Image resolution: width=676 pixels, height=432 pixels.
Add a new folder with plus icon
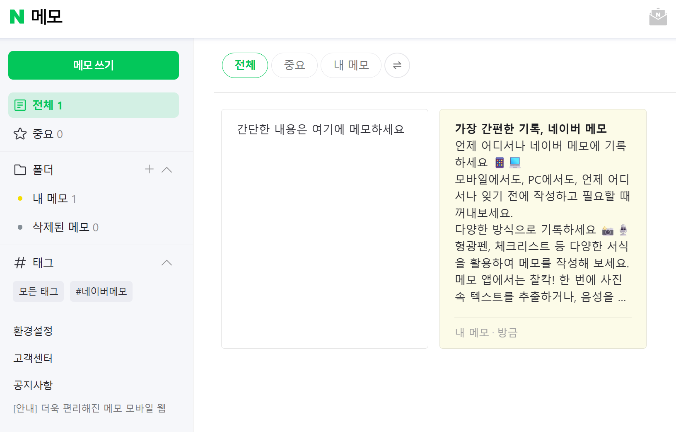(149, 169)
